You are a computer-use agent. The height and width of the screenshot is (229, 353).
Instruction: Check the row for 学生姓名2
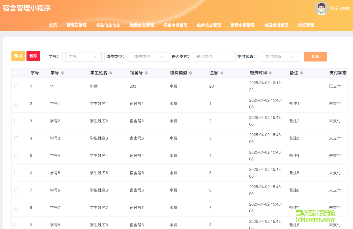coord(16,121)
